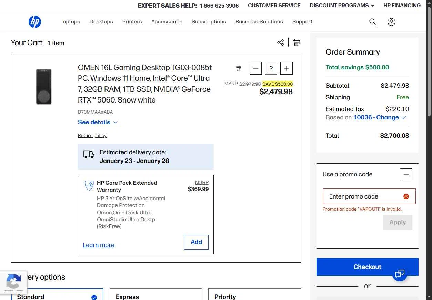Screen dimensions: 432x300
Task: Remove item with trash icon
Action: [239, 68]
